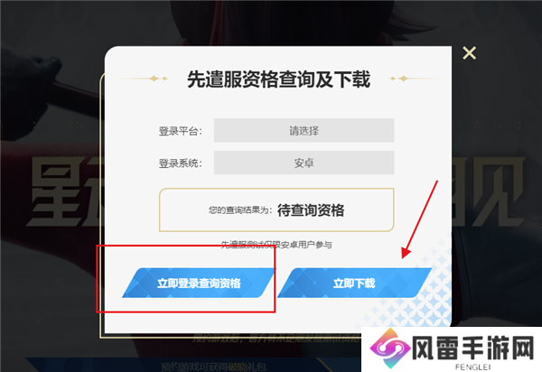The width and height of the screenshot is (542, 372).
Task: Click the 风雷手游网 watermark text
Action: click(474, 348)
